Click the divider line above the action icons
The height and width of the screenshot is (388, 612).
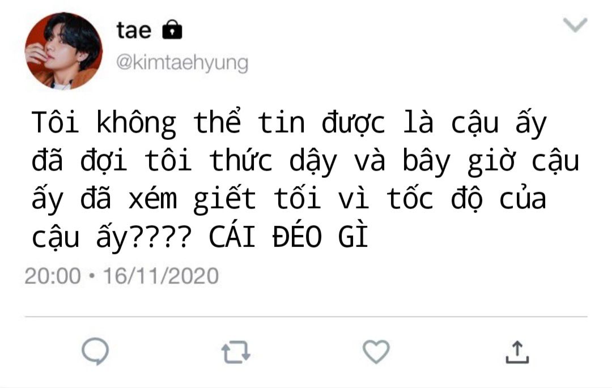pyautogui.click(x=306, y=317)
